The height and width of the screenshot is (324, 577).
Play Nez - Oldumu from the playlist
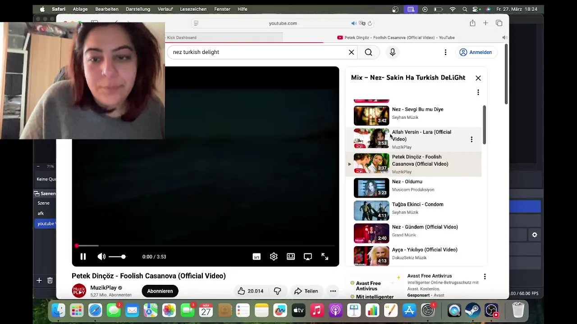point(413,188)
